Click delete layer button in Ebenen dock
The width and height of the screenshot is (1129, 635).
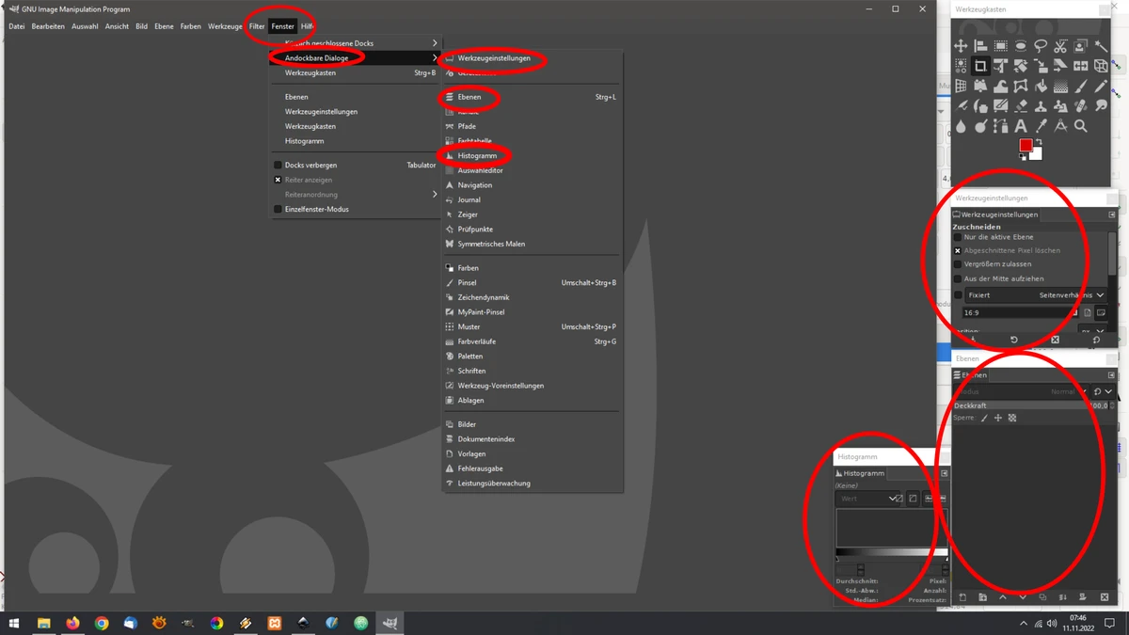tap(1105, 597)
